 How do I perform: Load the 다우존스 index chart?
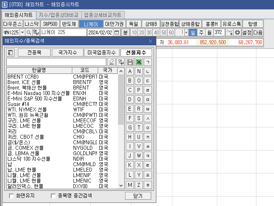click(x=13, y=24)
